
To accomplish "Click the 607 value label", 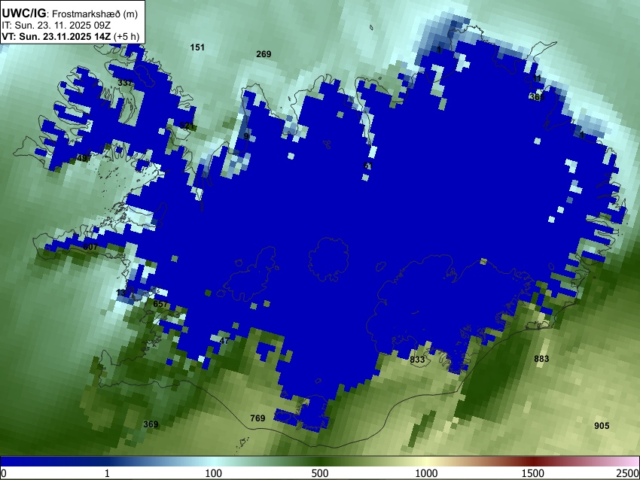I will click(90, 247).
